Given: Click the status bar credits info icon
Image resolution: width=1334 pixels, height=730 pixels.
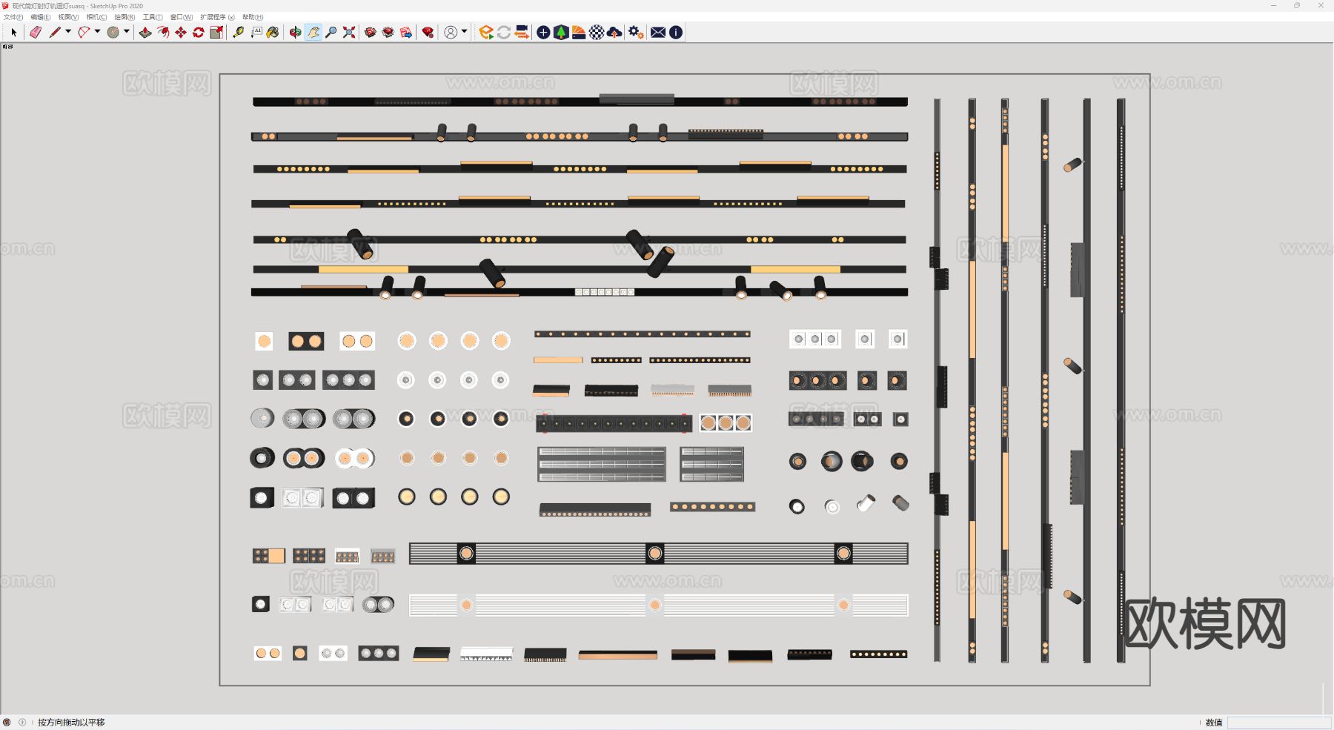Looking at the screenshot, I should 22,723.
